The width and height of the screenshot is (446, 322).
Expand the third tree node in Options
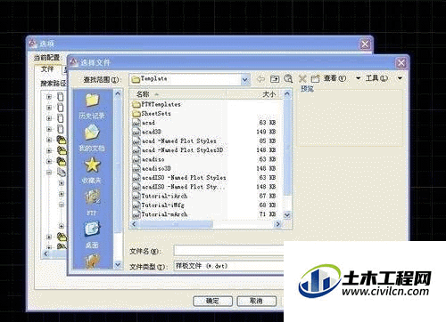(x=49, y=118)
